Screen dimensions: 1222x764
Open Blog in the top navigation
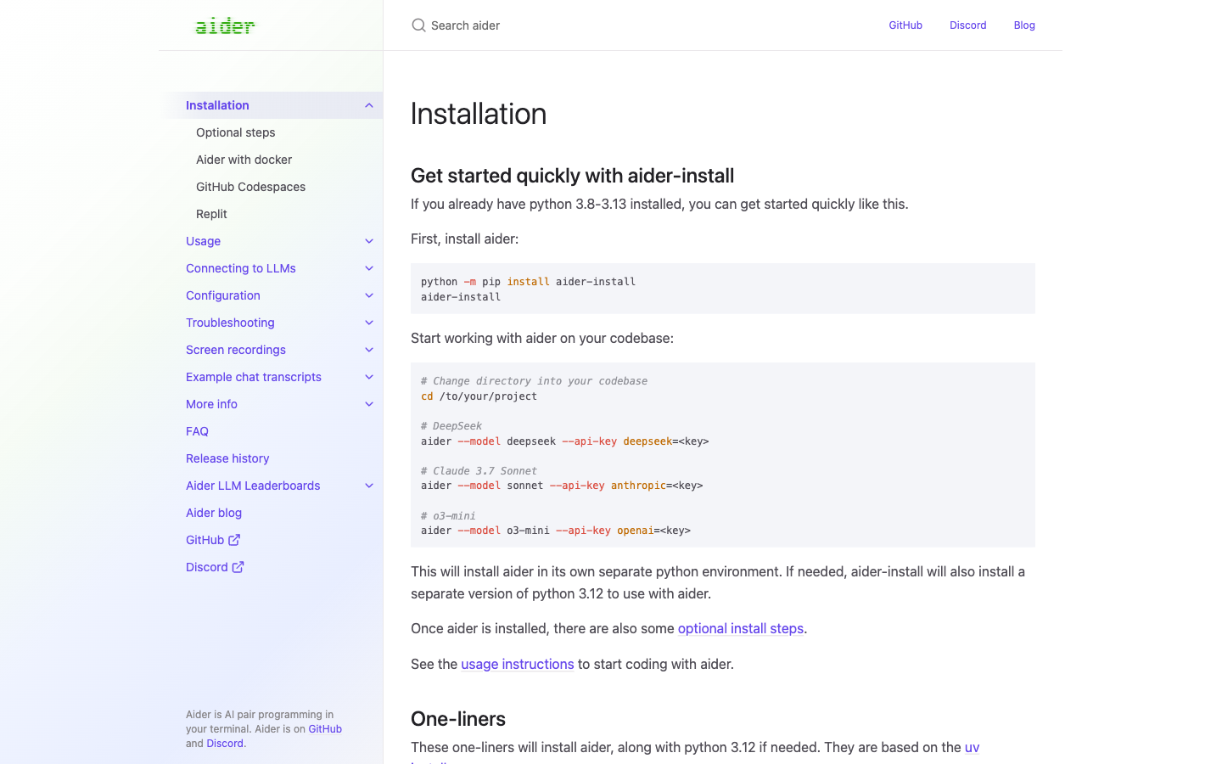click(x=1024, y=25)
